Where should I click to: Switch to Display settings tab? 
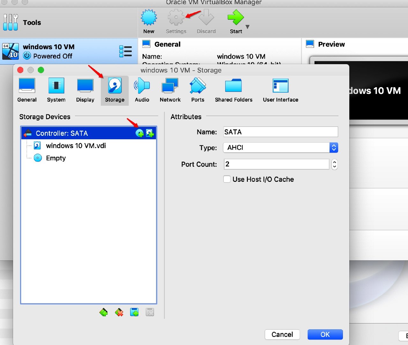pos(85,90)
